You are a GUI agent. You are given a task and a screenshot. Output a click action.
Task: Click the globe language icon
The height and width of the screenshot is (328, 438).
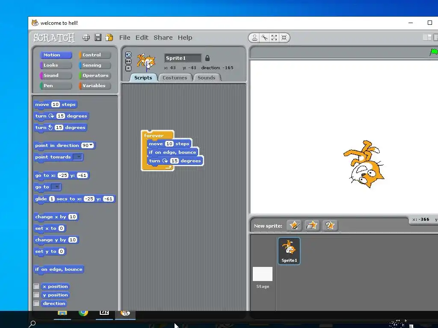[86, 38]
